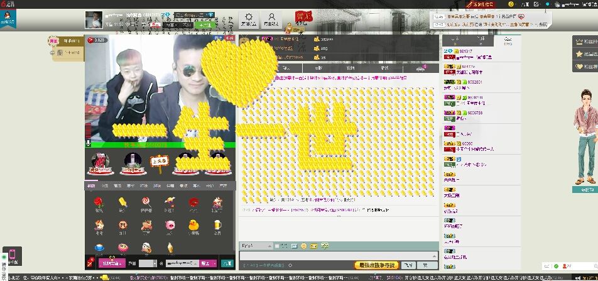The height and width of the screenshot is (281, 598).
Task: Switch to the first gift category tab
Action: coord(91,185)
